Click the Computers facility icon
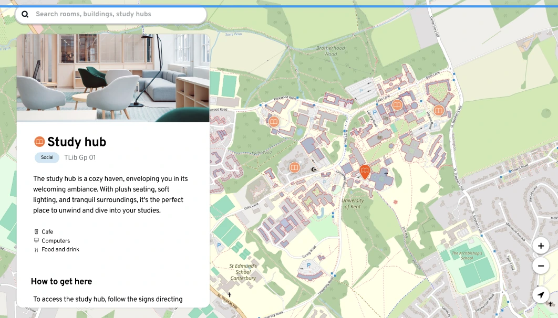558x318 pixels. pos(36,241)
